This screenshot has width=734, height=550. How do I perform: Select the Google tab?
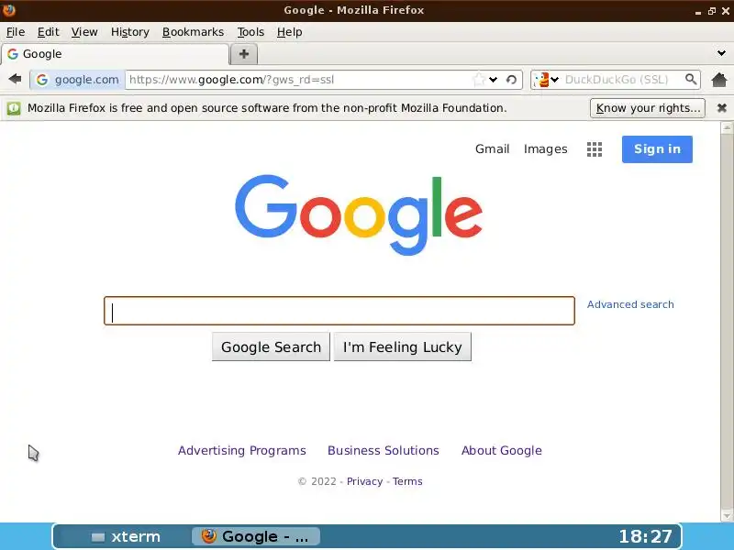116,54
